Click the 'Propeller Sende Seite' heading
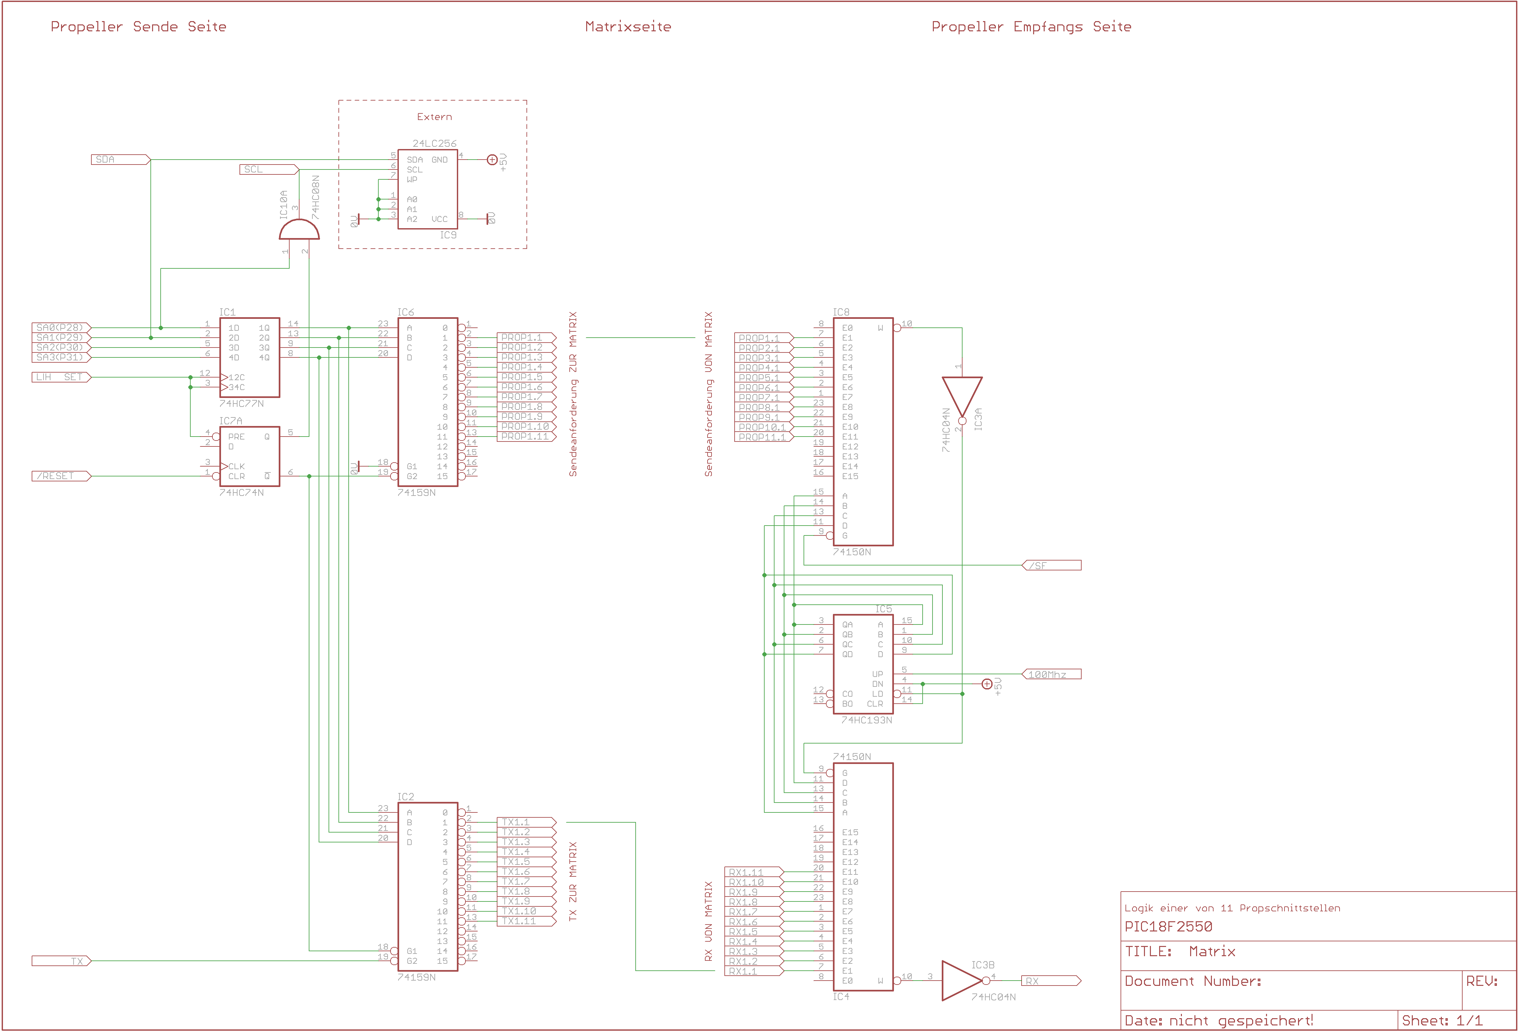This screenshot has width=1520, height=1034. coord(139,27)
